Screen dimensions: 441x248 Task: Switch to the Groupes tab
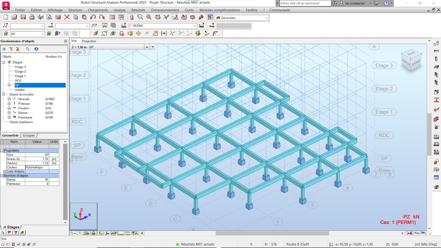[29, 135]
